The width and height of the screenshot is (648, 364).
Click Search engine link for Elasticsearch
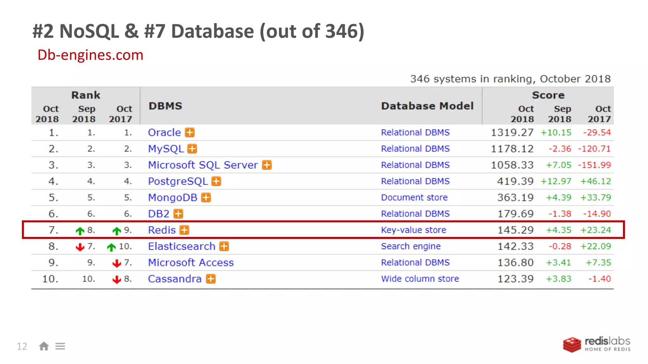point(411,246)
